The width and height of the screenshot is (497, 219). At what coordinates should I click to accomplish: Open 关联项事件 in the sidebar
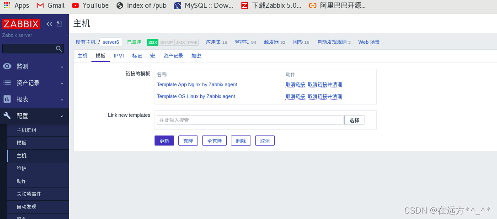tap(29, 194)
